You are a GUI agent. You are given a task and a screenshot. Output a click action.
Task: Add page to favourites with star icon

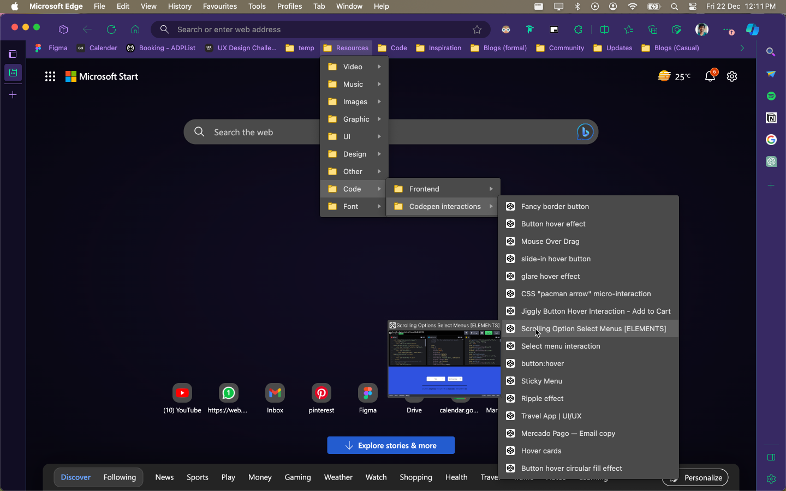pyautogui.click(x=477, y=29)
